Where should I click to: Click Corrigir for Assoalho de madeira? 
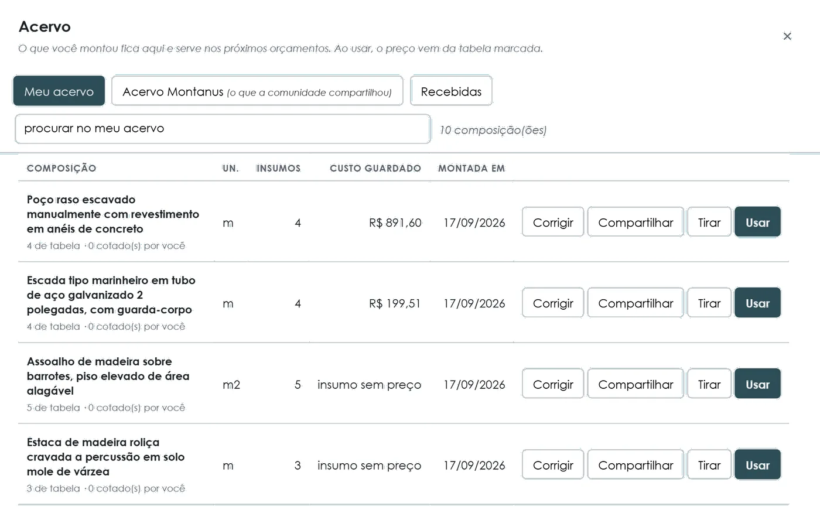click(553, 384)
